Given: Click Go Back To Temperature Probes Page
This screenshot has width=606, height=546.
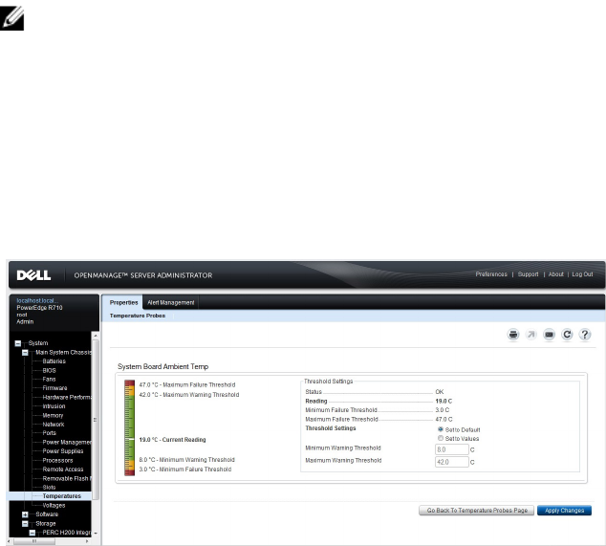Looking at the screenshot, I should pos(475,511).
